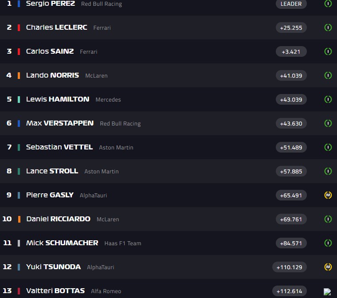Image resolution: width=337 pixels, height=298 pixels.
Task: Click the tyre icon for Daniel Ricciardo
Action: click(328, 219)
